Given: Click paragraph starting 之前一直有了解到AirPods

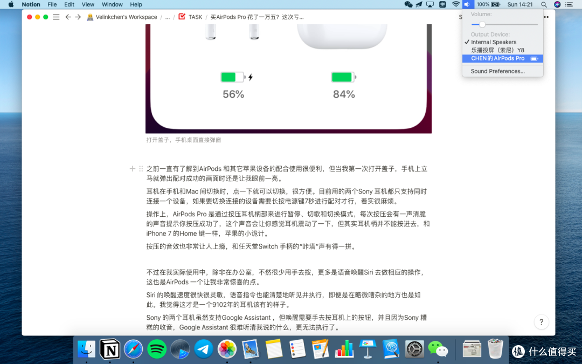Looking at the screenshot, I should pyautogui.click(x=287, y=174).
